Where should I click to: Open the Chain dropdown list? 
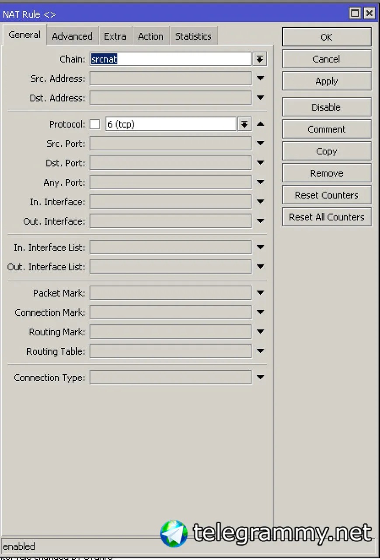click(x=260, y=59)
